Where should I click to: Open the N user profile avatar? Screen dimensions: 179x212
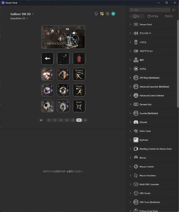pyautogui.click(x=113, y=14)
